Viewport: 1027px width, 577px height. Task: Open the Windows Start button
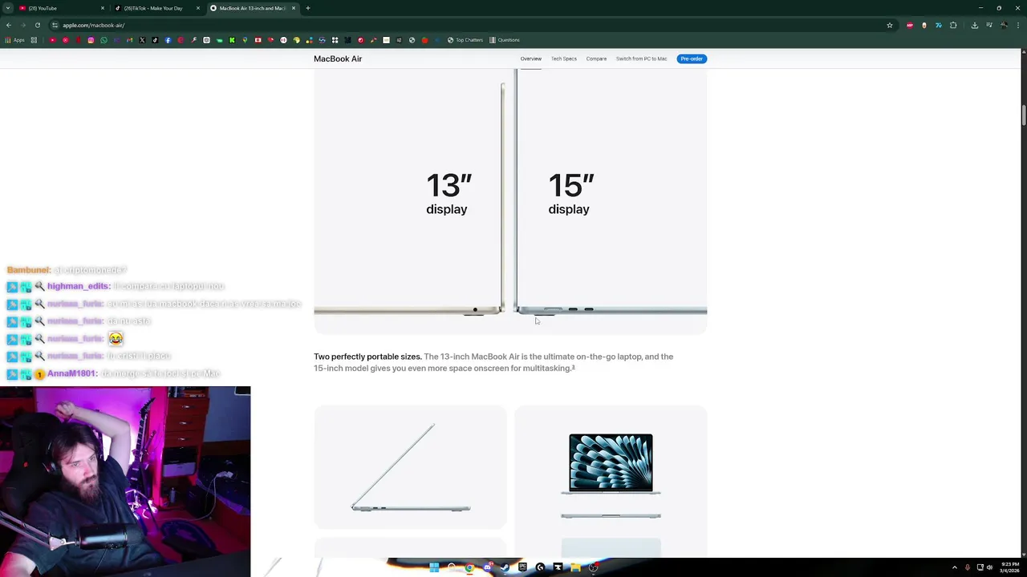[x=434, y=567]
